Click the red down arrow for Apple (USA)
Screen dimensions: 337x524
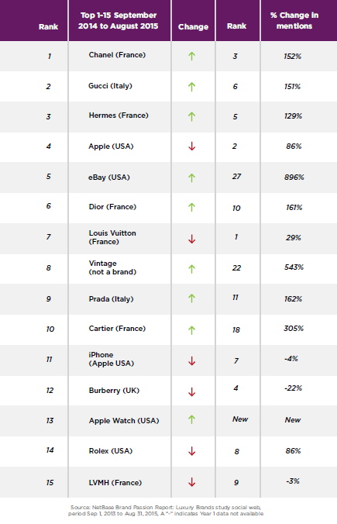191,146
